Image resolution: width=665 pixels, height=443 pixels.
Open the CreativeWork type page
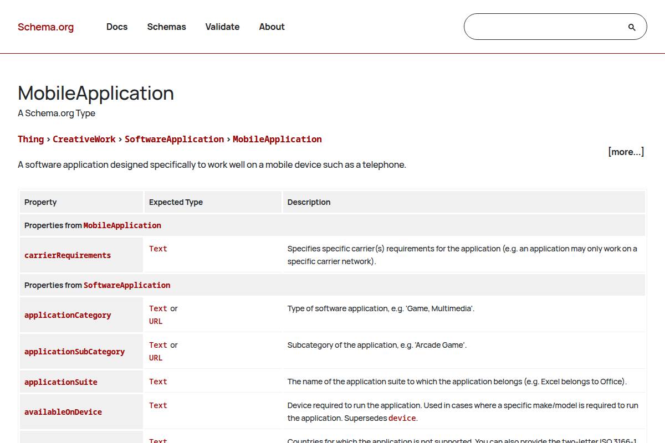pos(84,139)
